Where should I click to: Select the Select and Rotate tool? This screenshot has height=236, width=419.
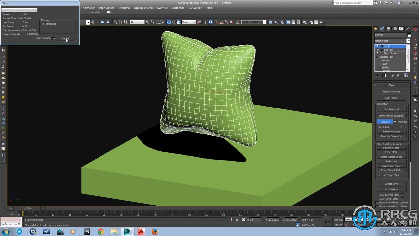click(x=173, y=22)
